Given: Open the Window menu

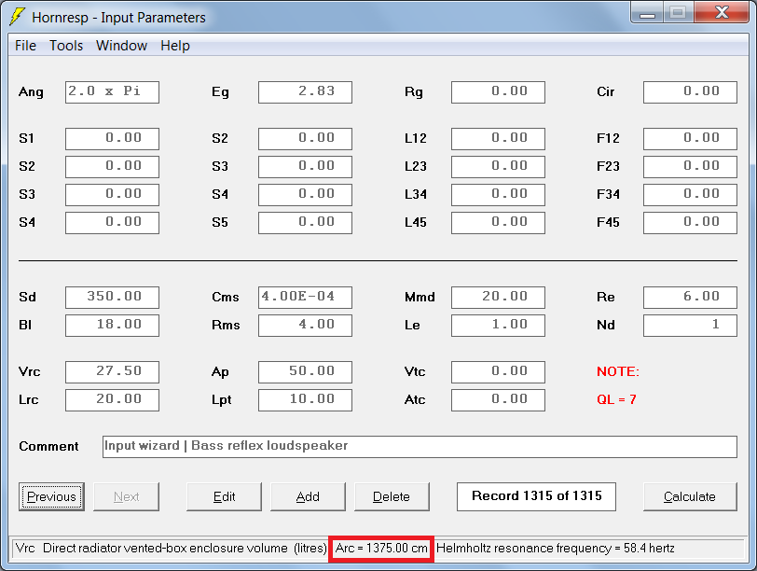Looking at the screenshot, I should pyautogui.click(x=121, y=46).
